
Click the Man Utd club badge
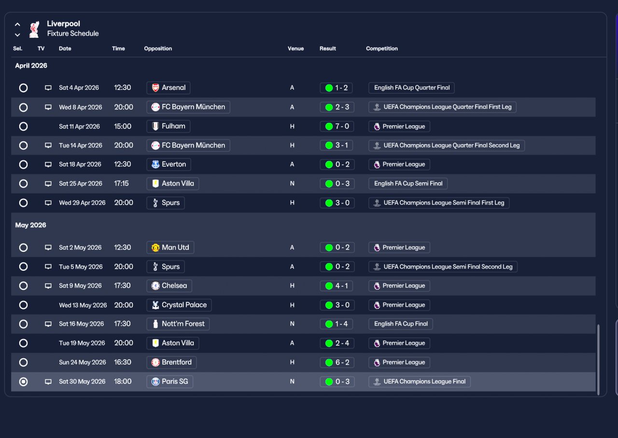(x=155, y=248)
